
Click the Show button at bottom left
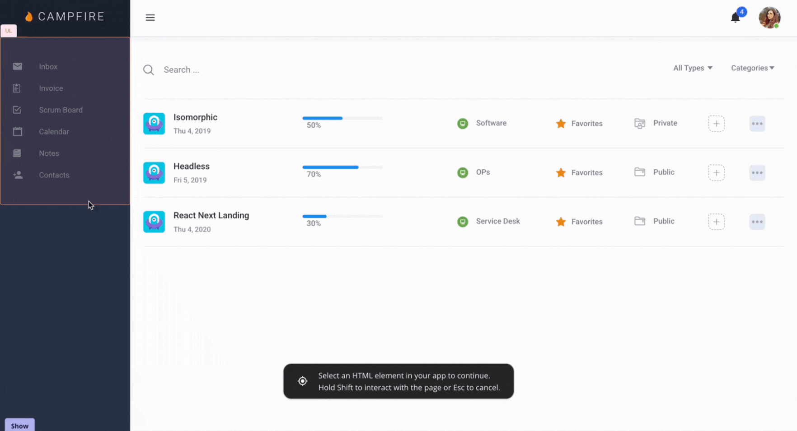(19, 425)
